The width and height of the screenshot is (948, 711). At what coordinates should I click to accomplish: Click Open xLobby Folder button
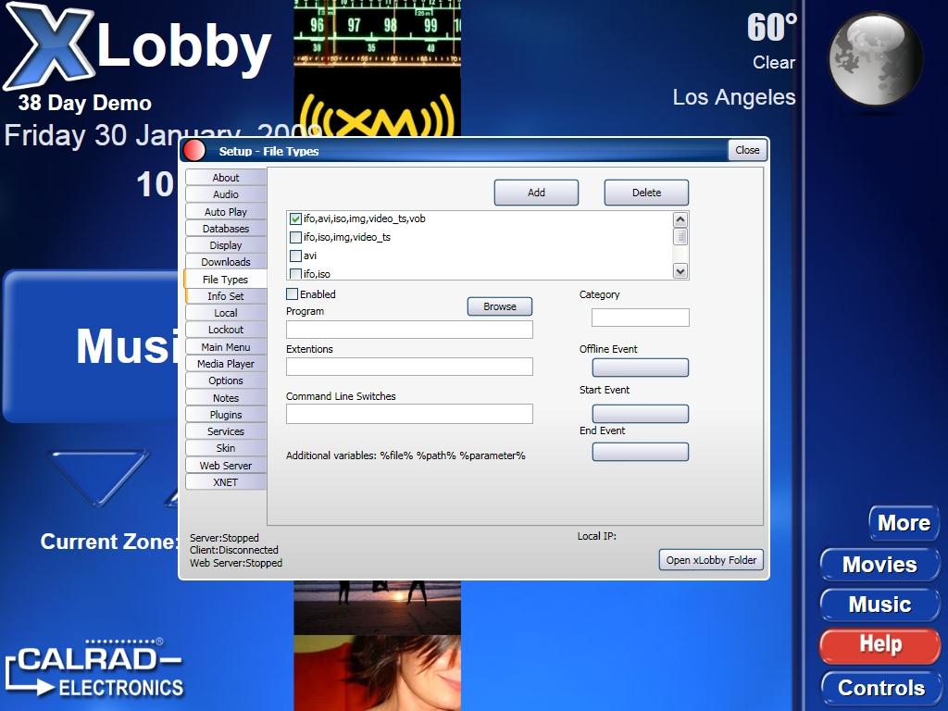tap(711, 560)
